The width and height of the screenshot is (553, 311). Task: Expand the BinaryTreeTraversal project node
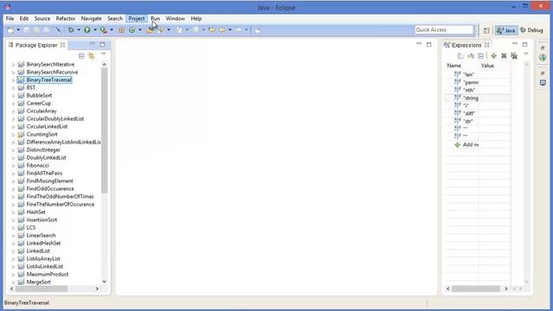(x=14, y=80)
